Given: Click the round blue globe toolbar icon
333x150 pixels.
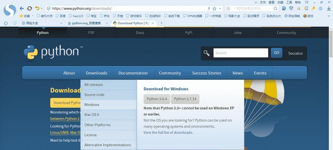Looking at the screenshot, I should click(321, 9).
